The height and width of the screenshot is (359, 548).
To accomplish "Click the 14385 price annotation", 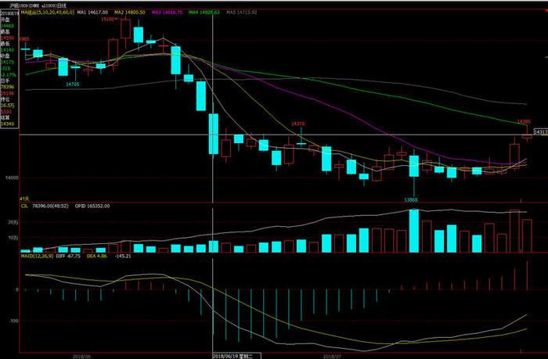I will pyautogui.click(x=524, y=121).
